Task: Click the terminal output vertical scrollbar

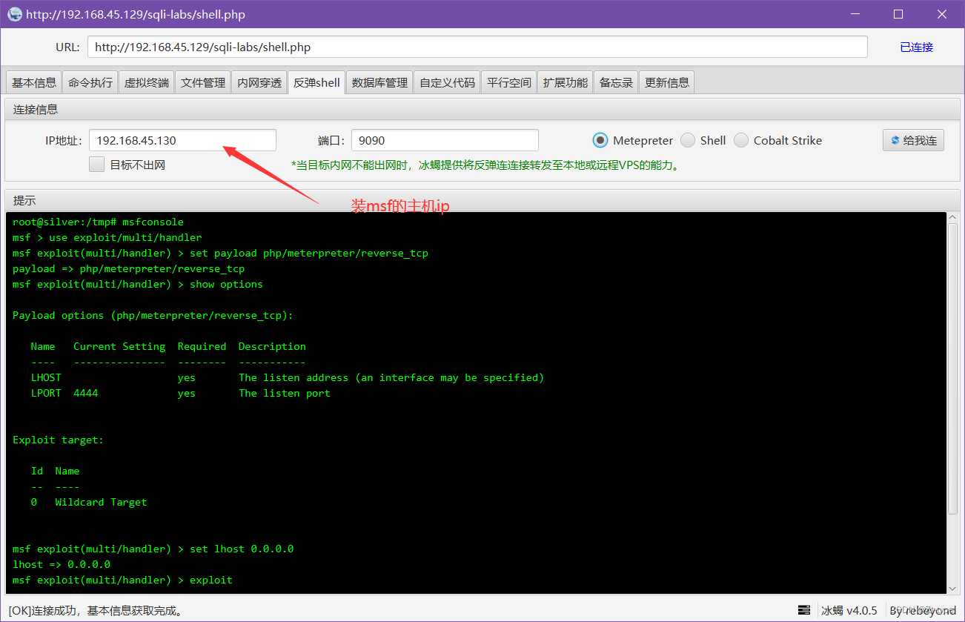Action: pyautogui.click(x=953, y=367)
